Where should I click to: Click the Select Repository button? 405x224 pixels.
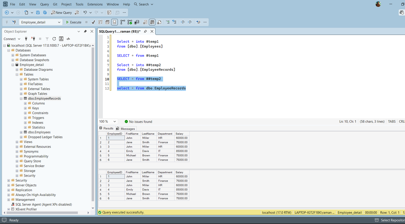[390, 220]
